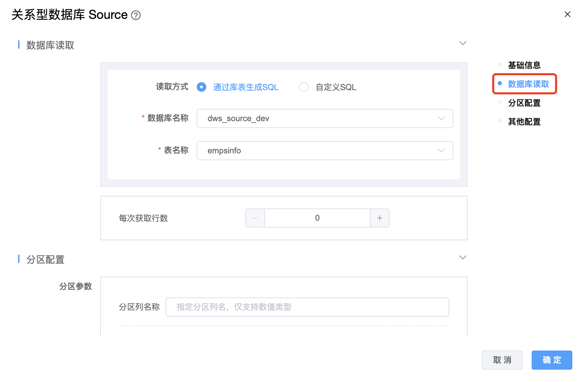Viewport: 585px width, 382px height.
Task: Click the 分区配置 section heading
Action: (45, 259)
